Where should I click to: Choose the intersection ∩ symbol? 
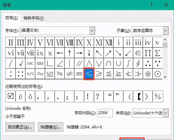(x=109, y=63)
